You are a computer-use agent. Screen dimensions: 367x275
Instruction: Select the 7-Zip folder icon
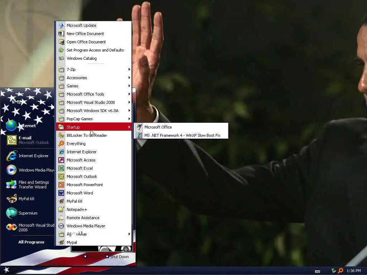pos(61,69)
